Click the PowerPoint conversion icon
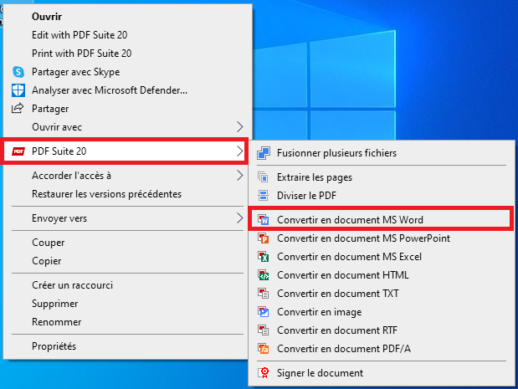The height and width of the screenshot is (389, 518). [x=264, y=238]
